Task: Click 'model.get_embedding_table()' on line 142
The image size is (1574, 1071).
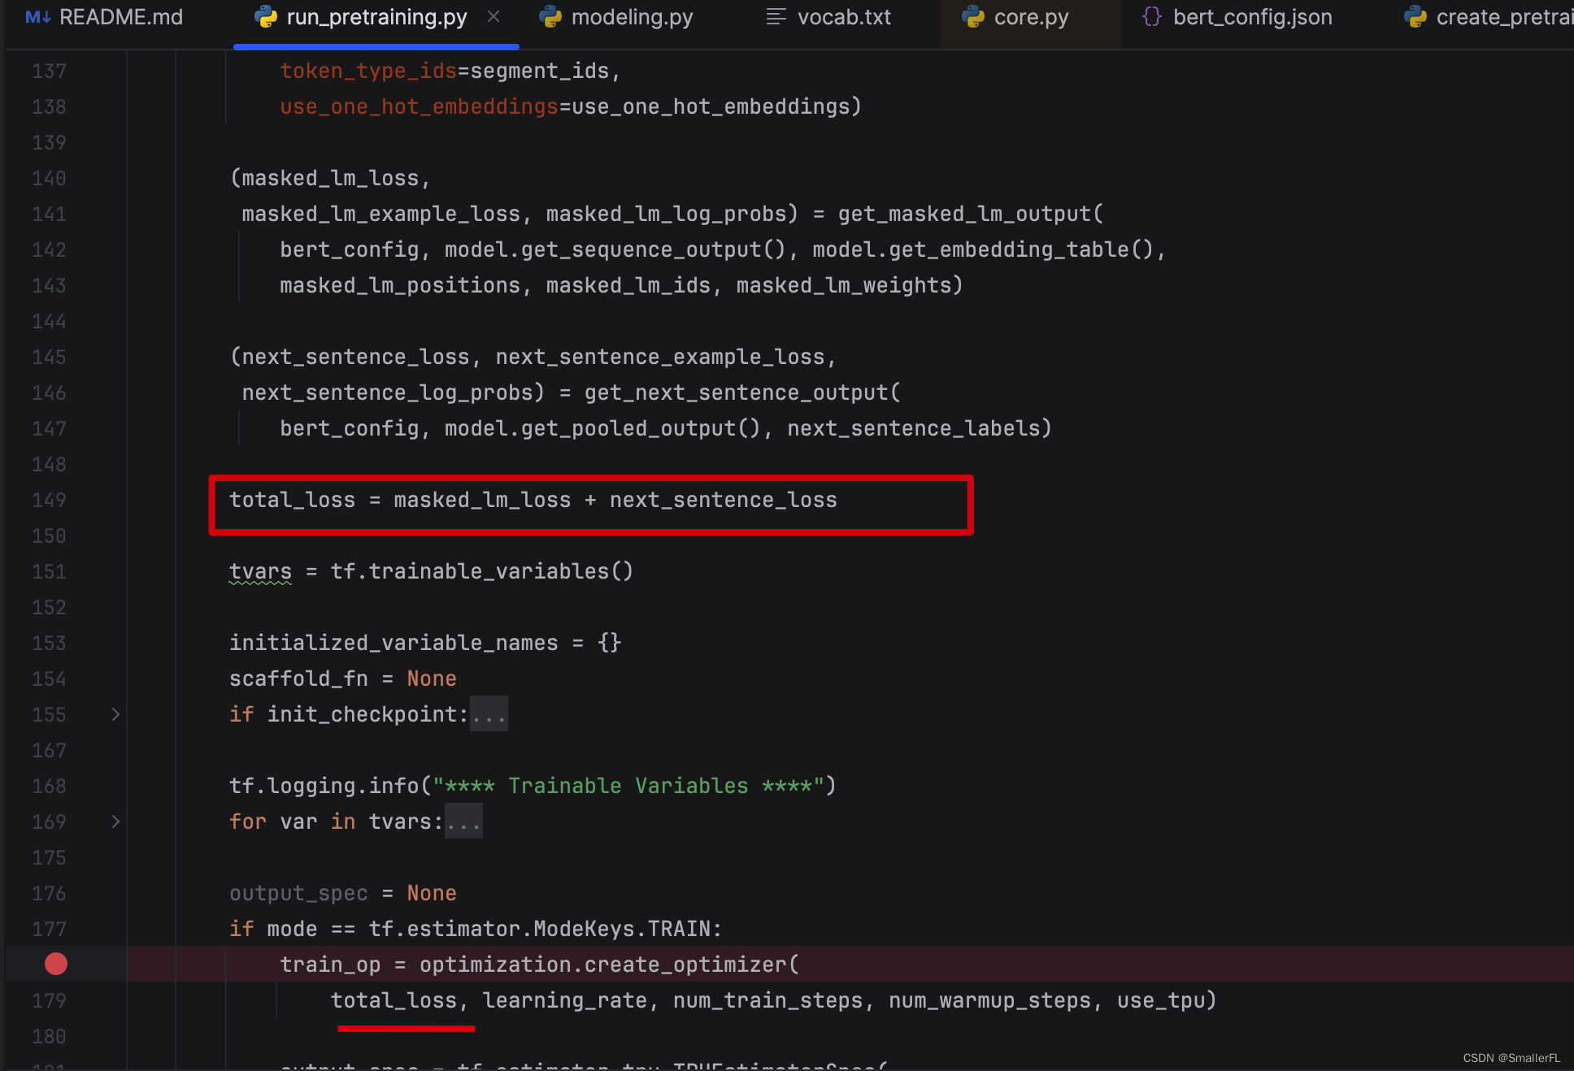Action: (x=983, y=249)
